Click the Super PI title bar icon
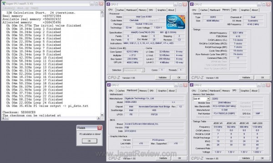This screenshot has width=273, height=163. point(4,4)
